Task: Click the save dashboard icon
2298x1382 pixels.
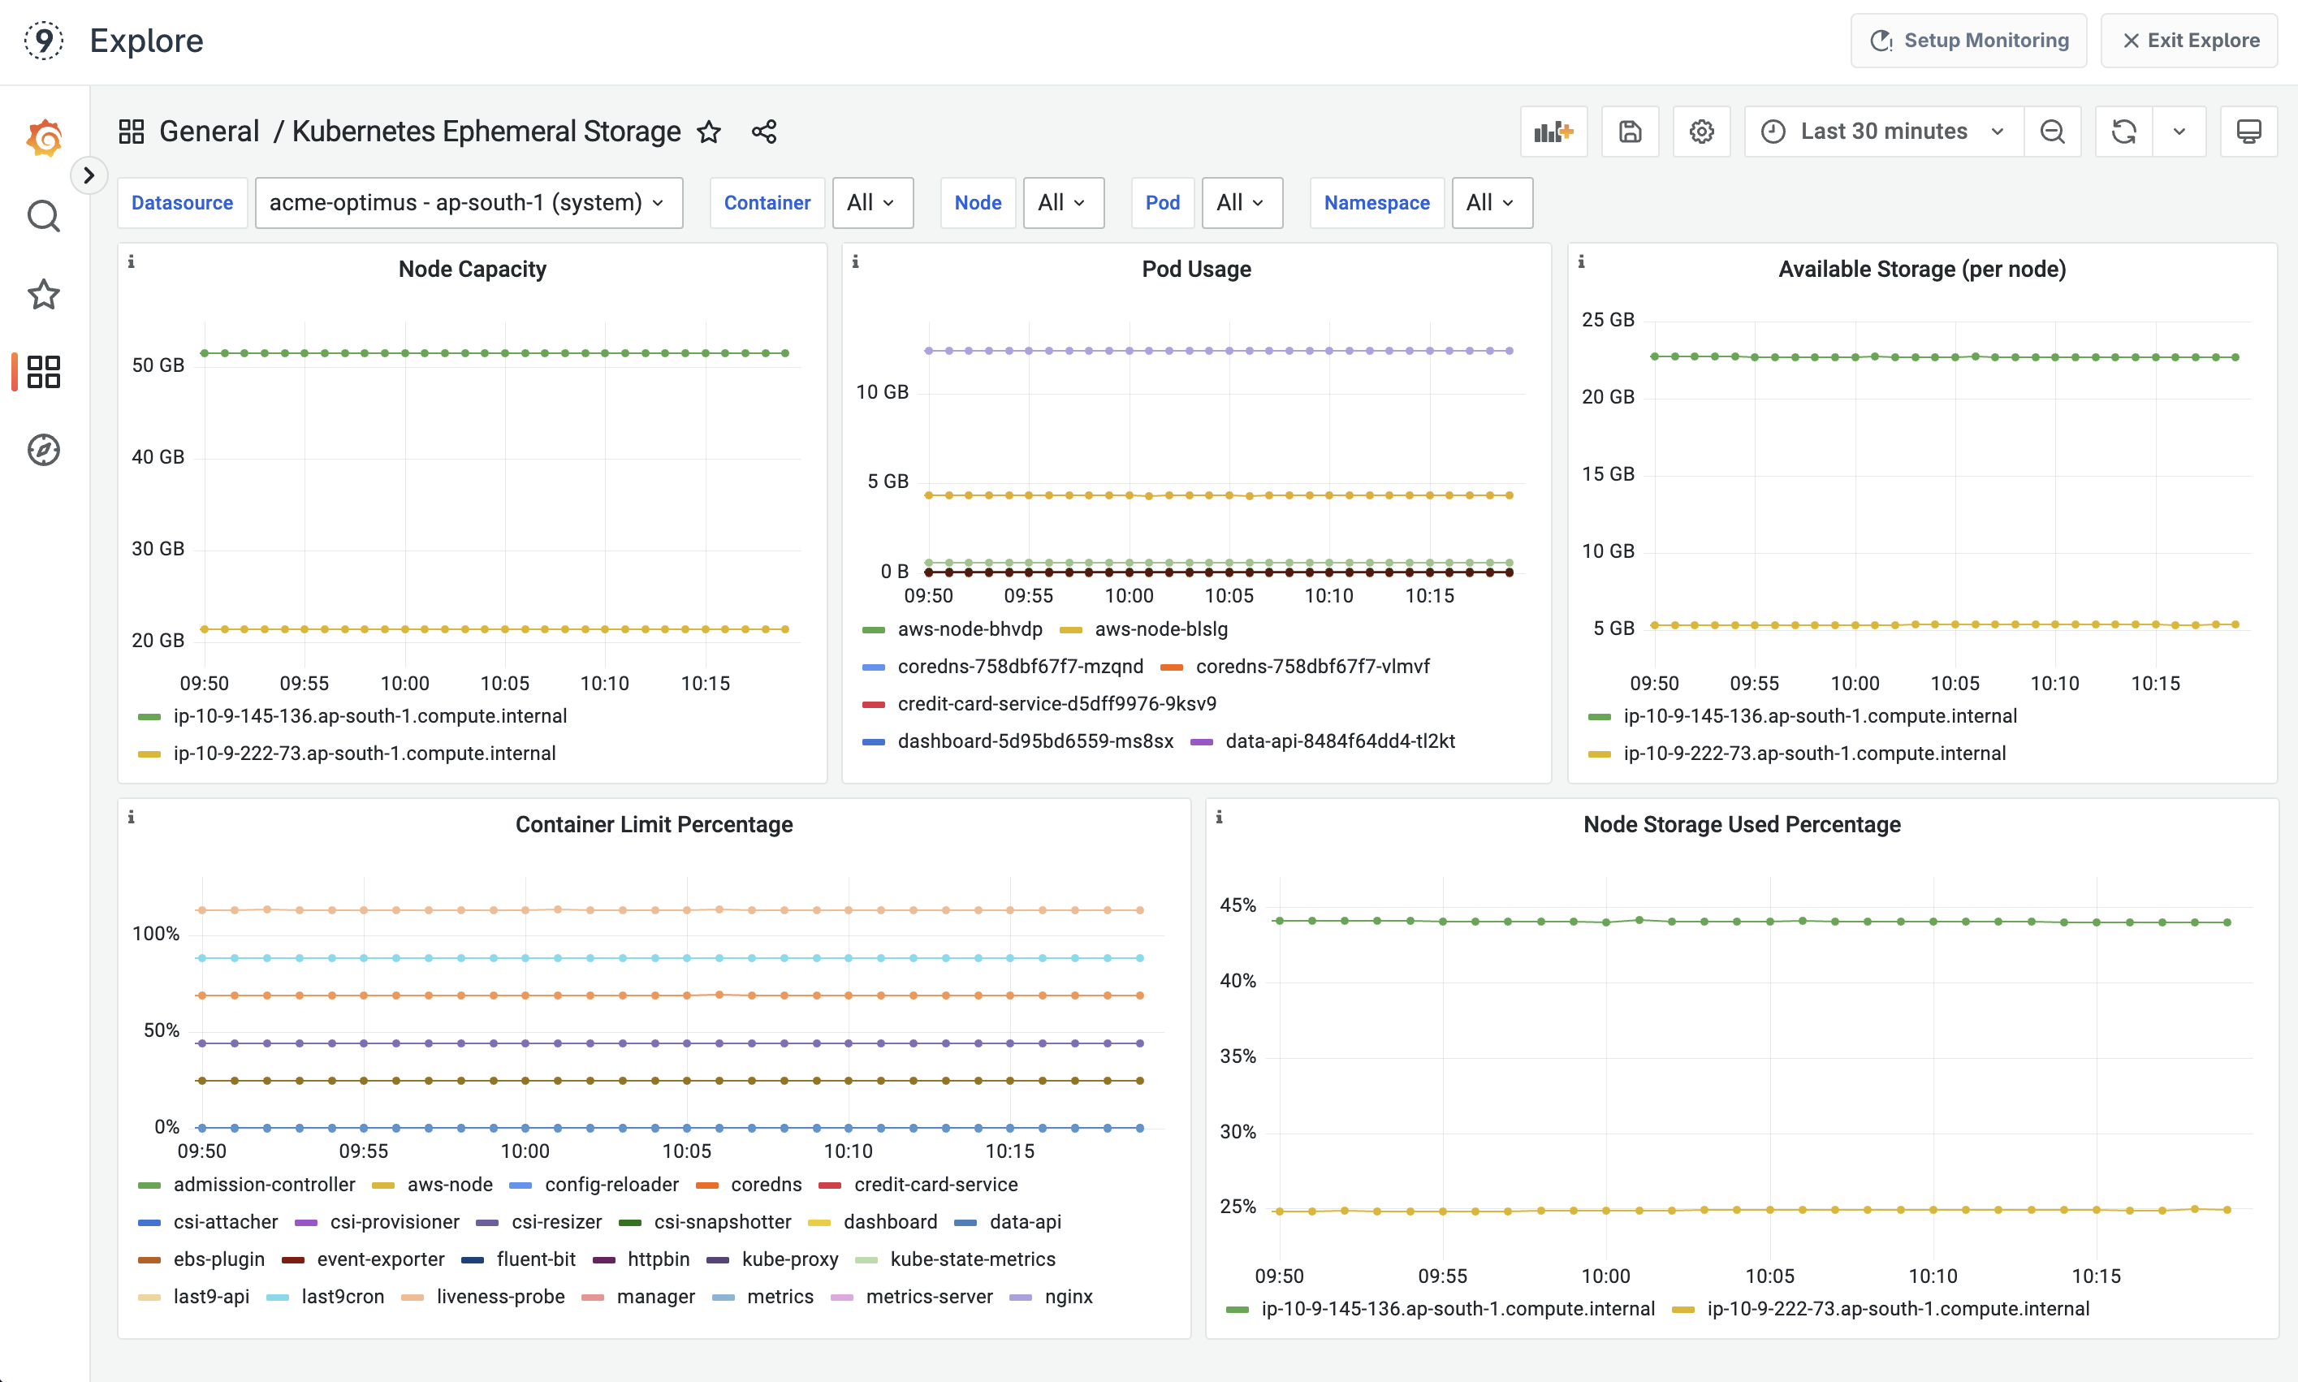Action: [1630, 131]
